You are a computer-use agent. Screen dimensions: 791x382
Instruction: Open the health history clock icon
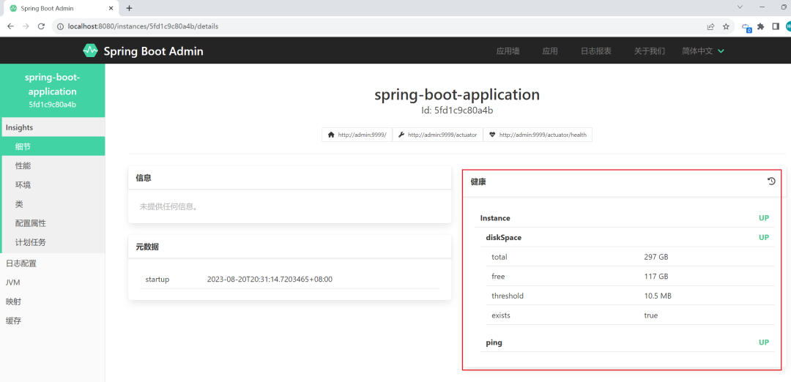tap(770, 181)
